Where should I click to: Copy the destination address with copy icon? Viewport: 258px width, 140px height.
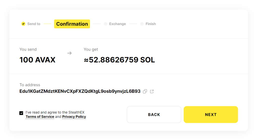pos(145,91)
